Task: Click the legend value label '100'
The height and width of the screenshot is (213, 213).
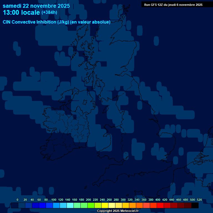Action: point(54,200)
